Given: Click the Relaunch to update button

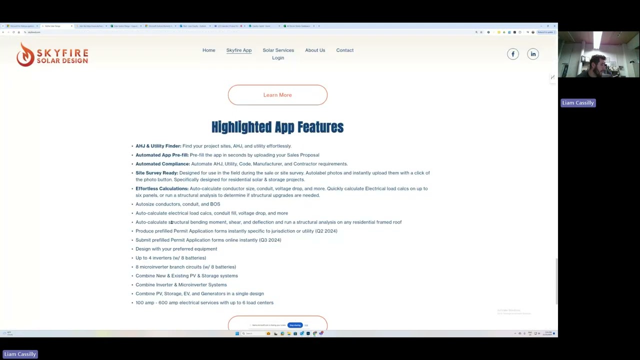Looking at the screenshot, I should (x=545, y=32).
